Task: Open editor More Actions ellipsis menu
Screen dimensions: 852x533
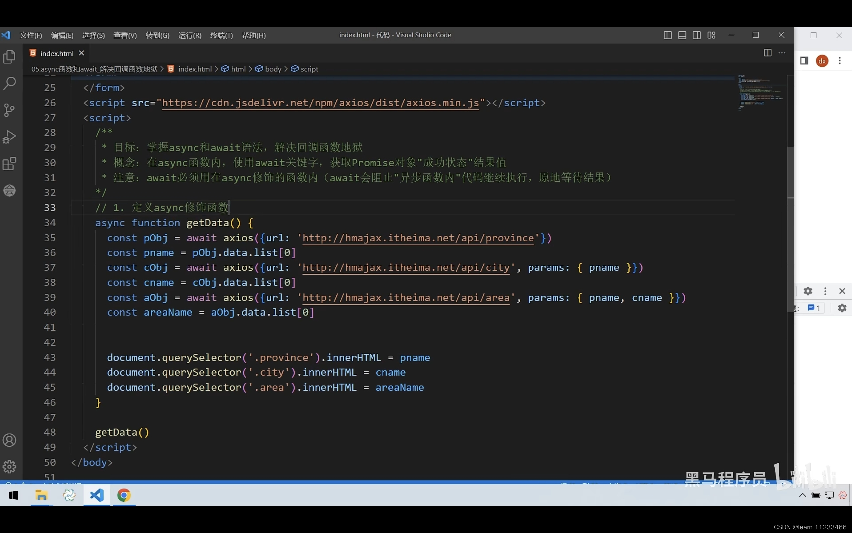Action: click(x=782, y=53)
